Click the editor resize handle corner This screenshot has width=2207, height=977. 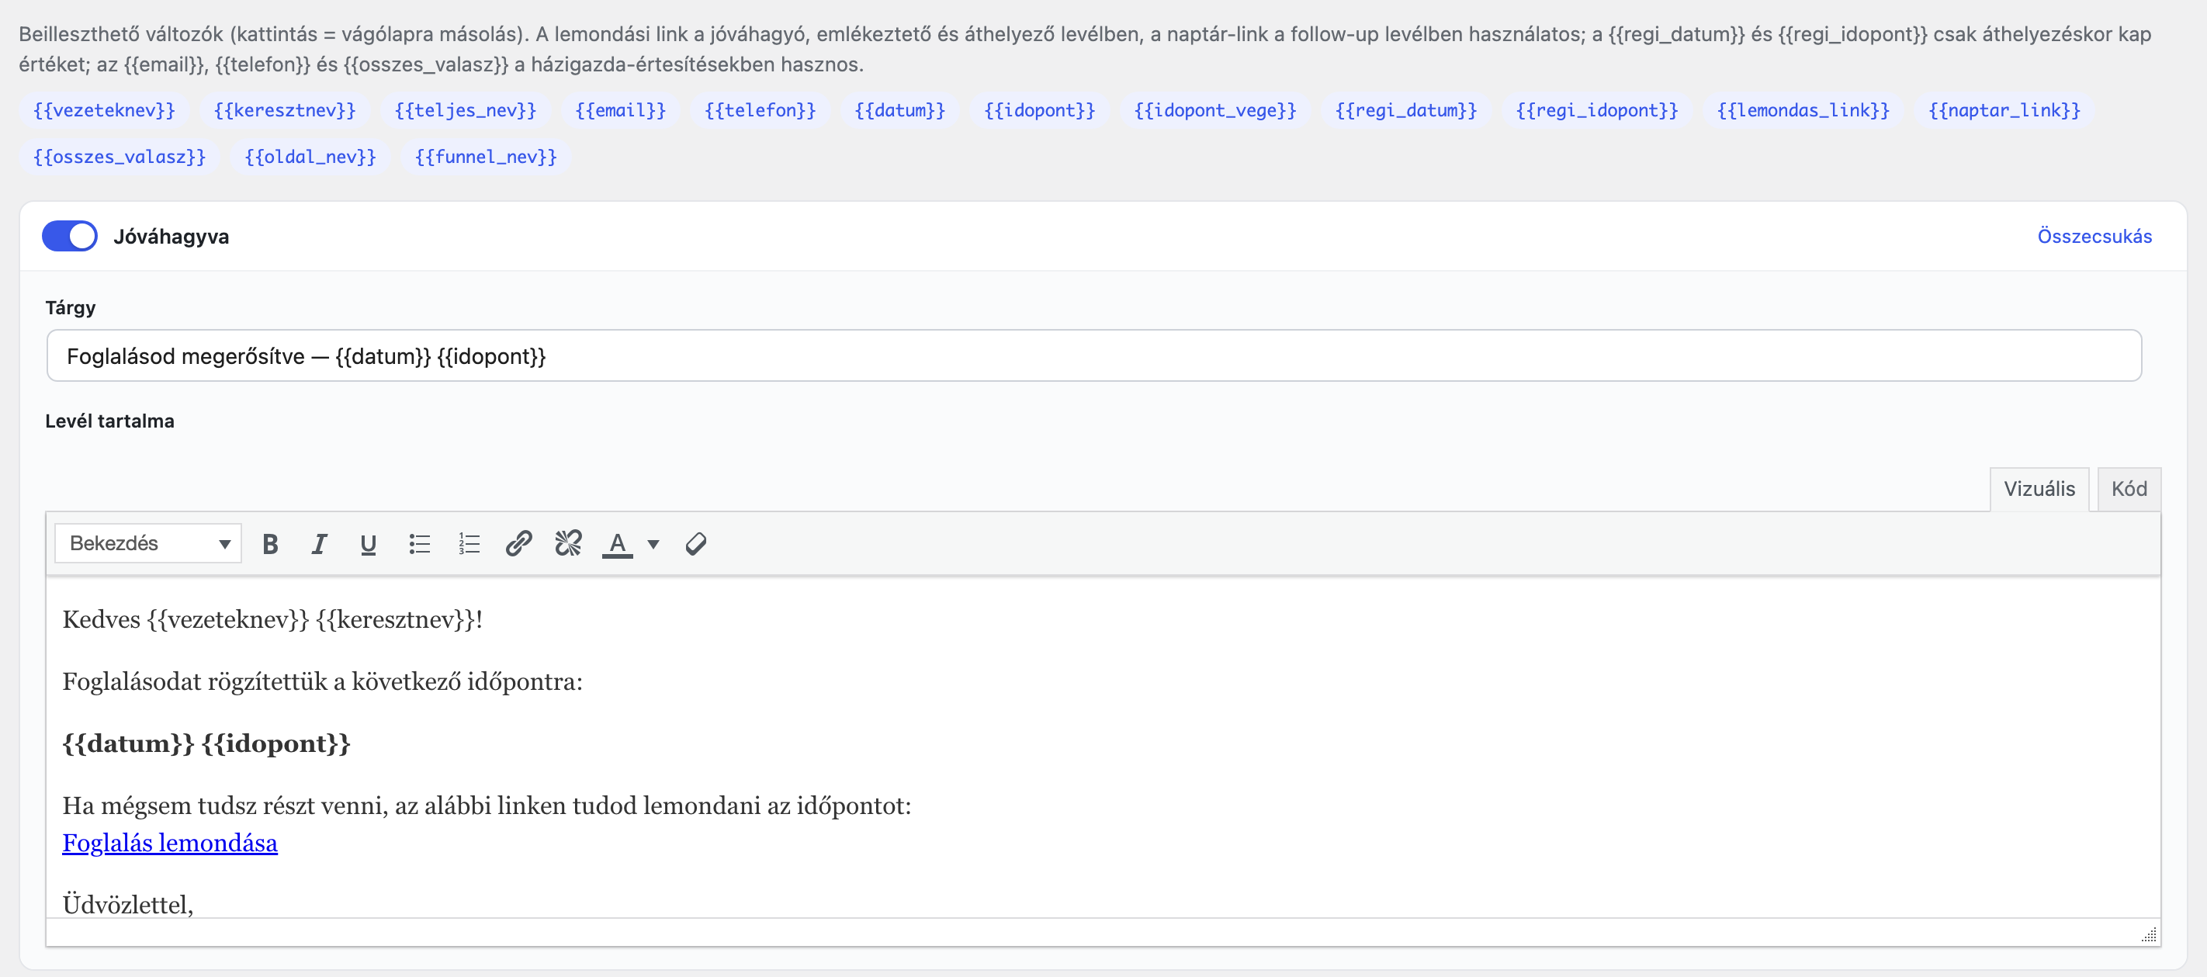pyautogui.click(x=2149, y=934)
